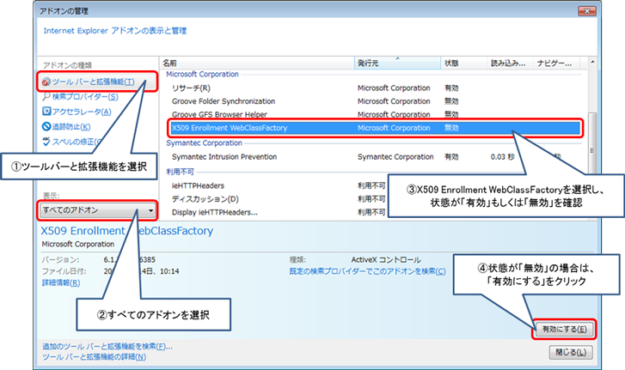Select the X509 Enrollment WebClassFactory row
This screenshot has height=370, width=625.
[x=375, y=128]
